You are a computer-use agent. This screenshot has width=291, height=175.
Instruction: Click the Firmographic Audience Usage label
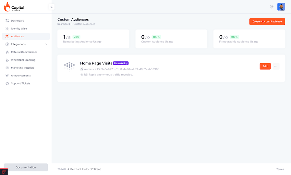(x=239, y=42)
